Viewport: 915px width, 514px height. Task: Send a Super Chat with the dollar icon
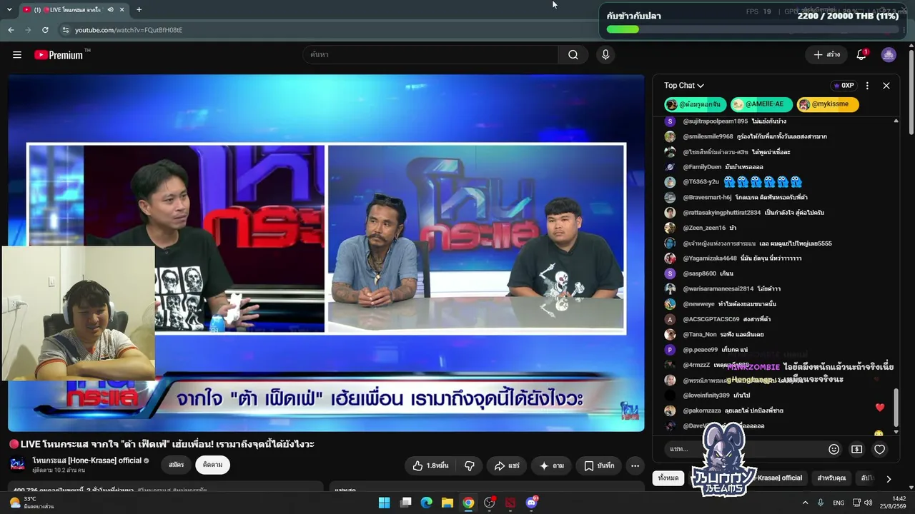coord(856,449)
